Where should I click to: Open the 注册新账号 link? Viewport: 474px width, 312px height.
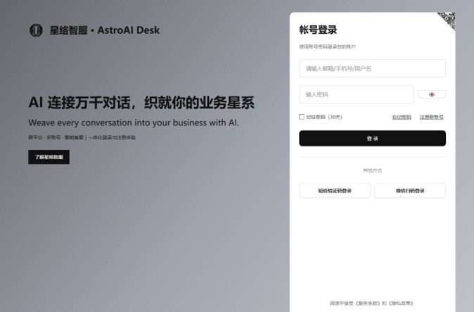[x=431, y=117]
